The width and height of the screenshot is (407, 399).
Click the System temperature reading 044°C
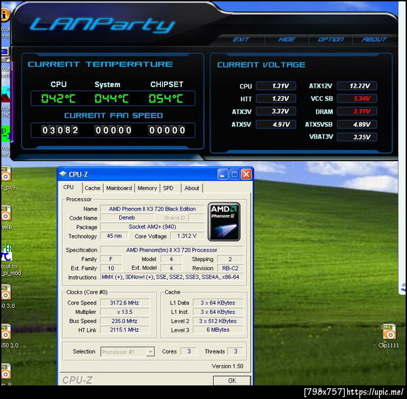[x=112, y=99]
